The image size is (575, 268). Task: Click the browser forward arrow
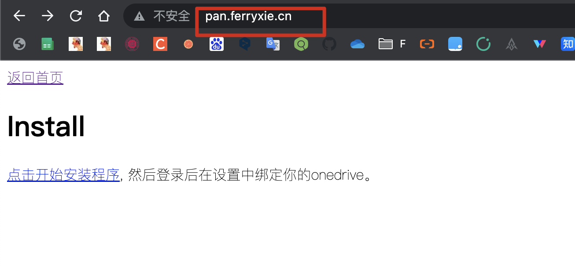(x=48, y=16)
